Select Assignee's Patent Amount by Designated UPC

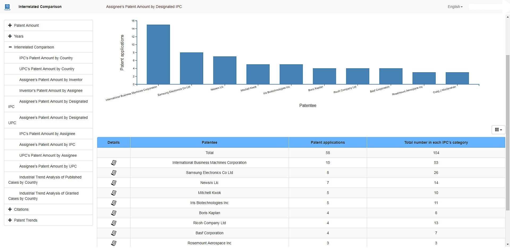click(x=48, y=120)
